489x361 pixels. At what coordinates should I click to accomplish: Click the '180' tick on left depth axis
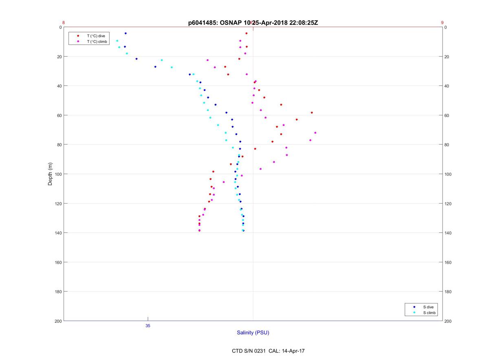58,292
